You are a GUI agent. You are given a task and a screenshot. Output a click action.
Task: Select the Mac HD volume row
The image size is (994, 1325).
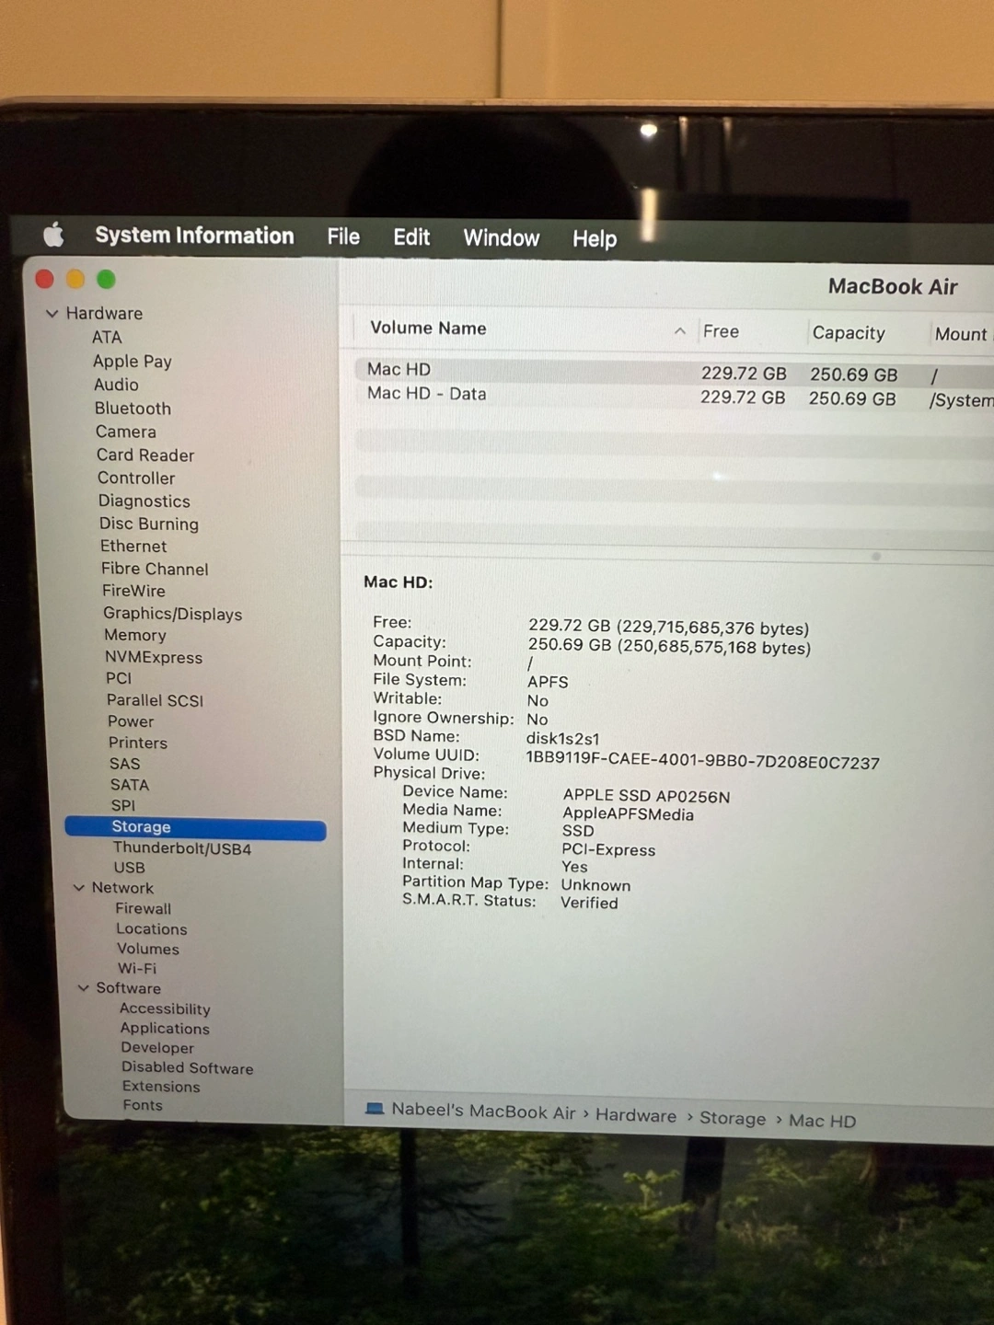(674, 373)
